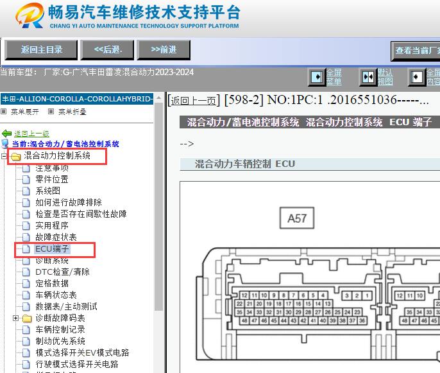
Task: Click green back arrow icon 返回上一级
Action: [6, 134]
